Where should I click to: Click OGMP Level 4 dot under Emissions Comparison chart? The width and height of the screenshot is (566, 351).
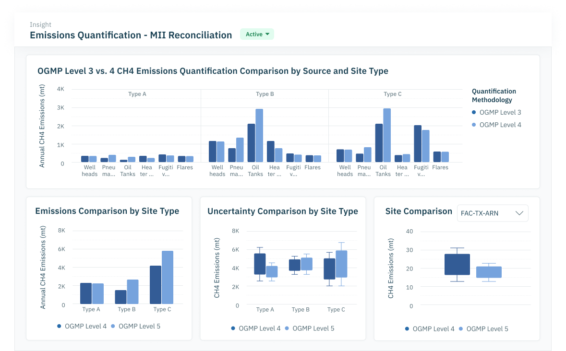click(60, 326)
